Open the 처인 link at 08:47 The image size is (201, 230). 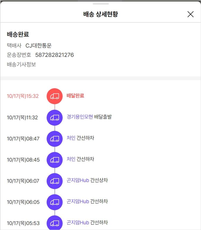[x=71, y=138]
